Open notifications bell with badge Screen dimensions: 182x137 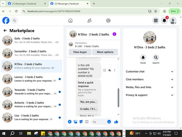pos(165,20)
